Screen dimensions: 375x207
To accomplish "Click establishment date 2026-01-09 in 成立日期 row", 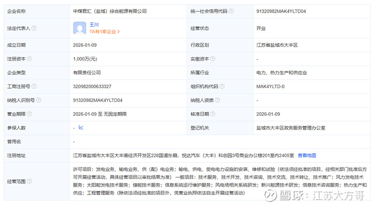I will [85, 45].
